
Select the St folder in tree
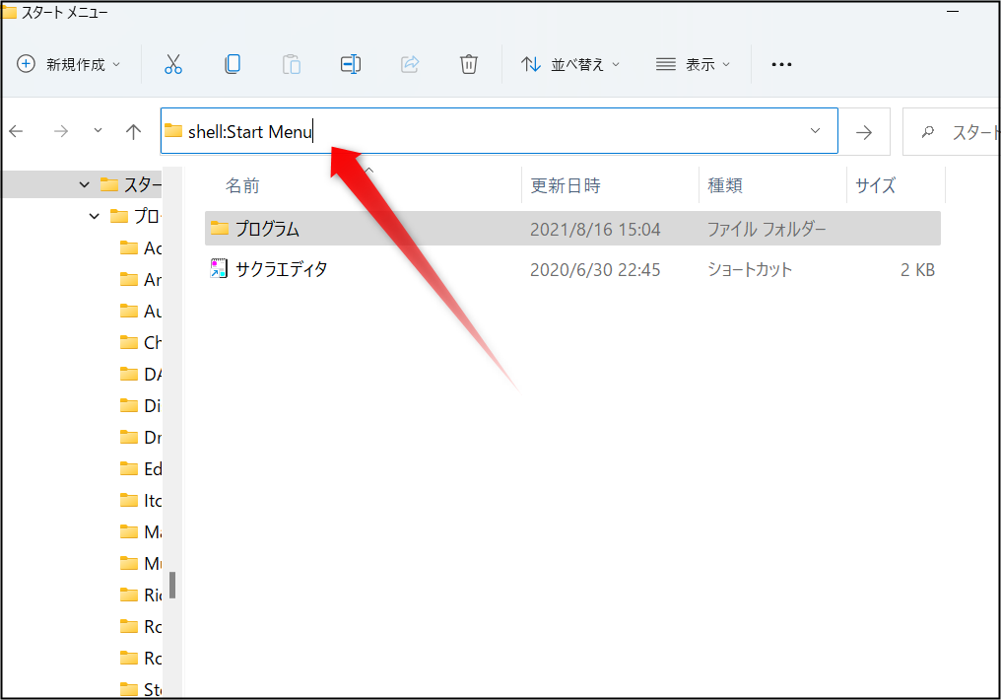(141, 690)
